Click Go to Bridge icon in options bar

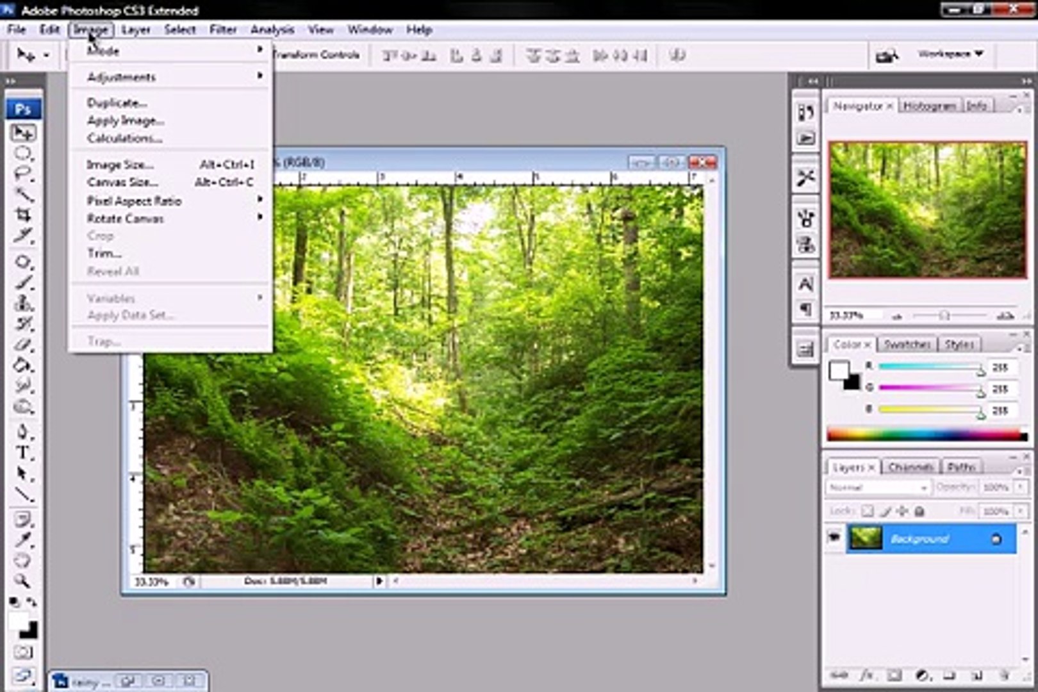click(887, 56)
